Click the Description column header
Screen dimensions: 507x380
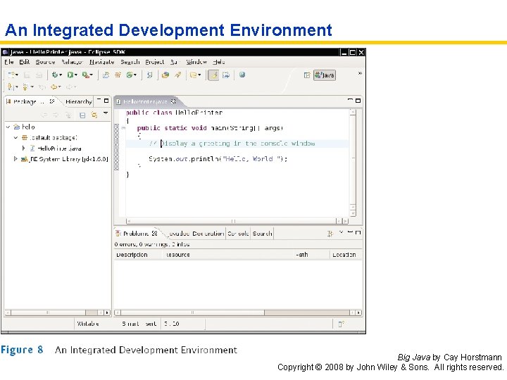[x=138, y=255]
